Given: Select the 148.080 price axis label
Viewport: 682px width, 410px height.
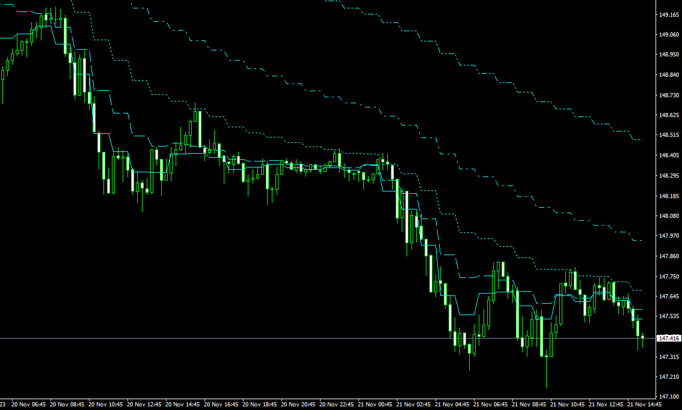Looking at the screenshot, I should tap(669, 216).
